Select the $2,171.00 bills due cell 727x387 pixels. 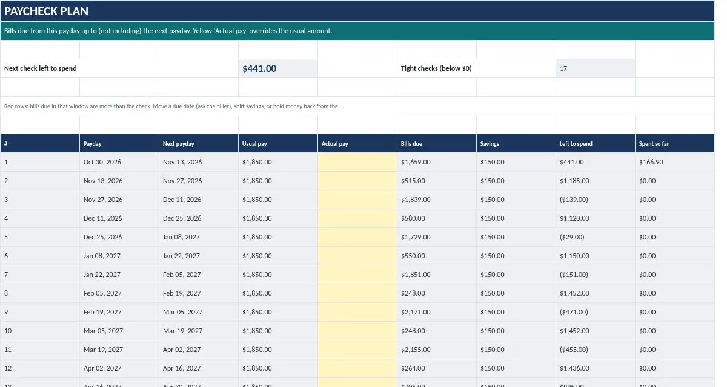point(437,312)
